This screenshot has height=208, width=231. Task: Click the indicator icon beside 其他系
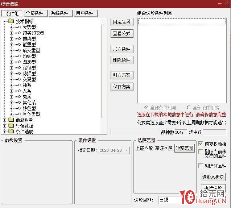(x=18, y=103)
